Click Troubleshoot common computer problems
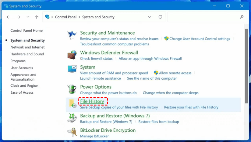Viewport: 251px width, 142px height. click(x=115, y=44)
